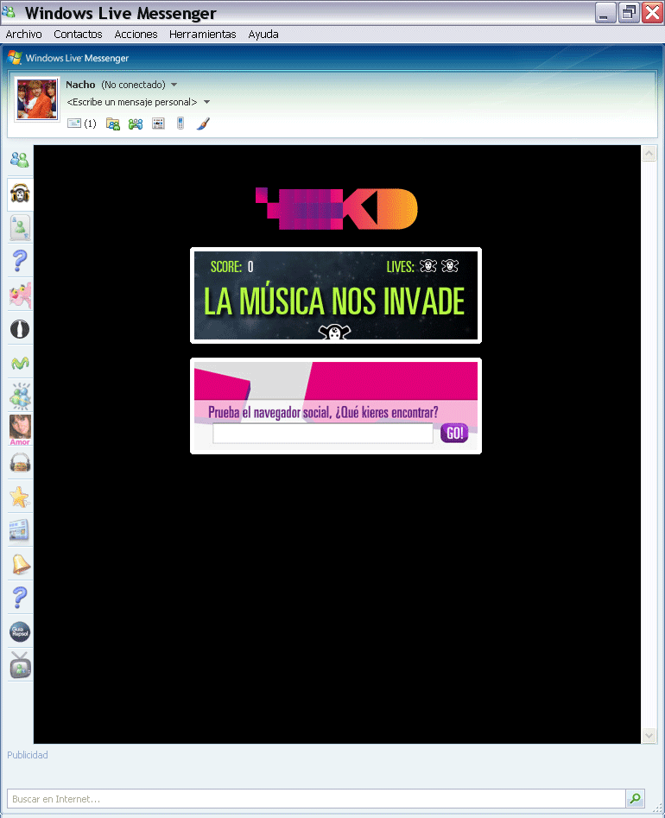
Task: Click Nacho's profile display picture
Action: click(x=36, y=98)
